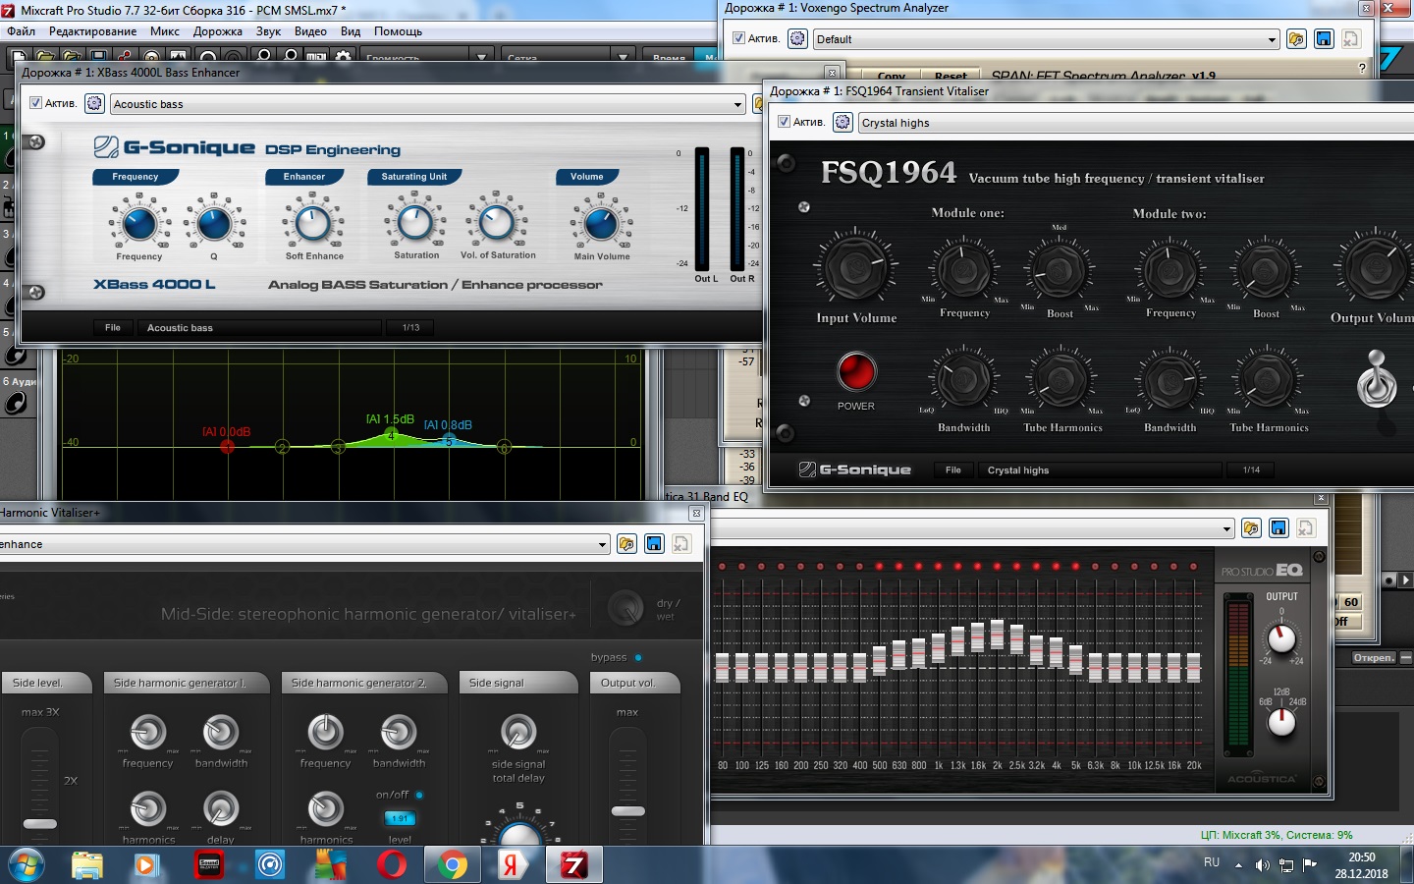
Task: Click the Q knob in XBass 4000L
Action: pos(214,223)
